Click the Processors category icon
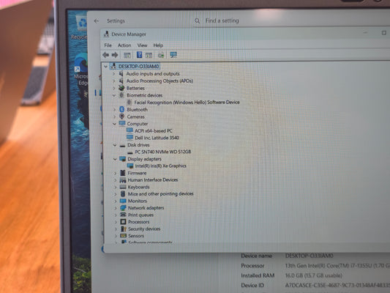Viewport: 390px width, 293px height. (x=123, y=221)
